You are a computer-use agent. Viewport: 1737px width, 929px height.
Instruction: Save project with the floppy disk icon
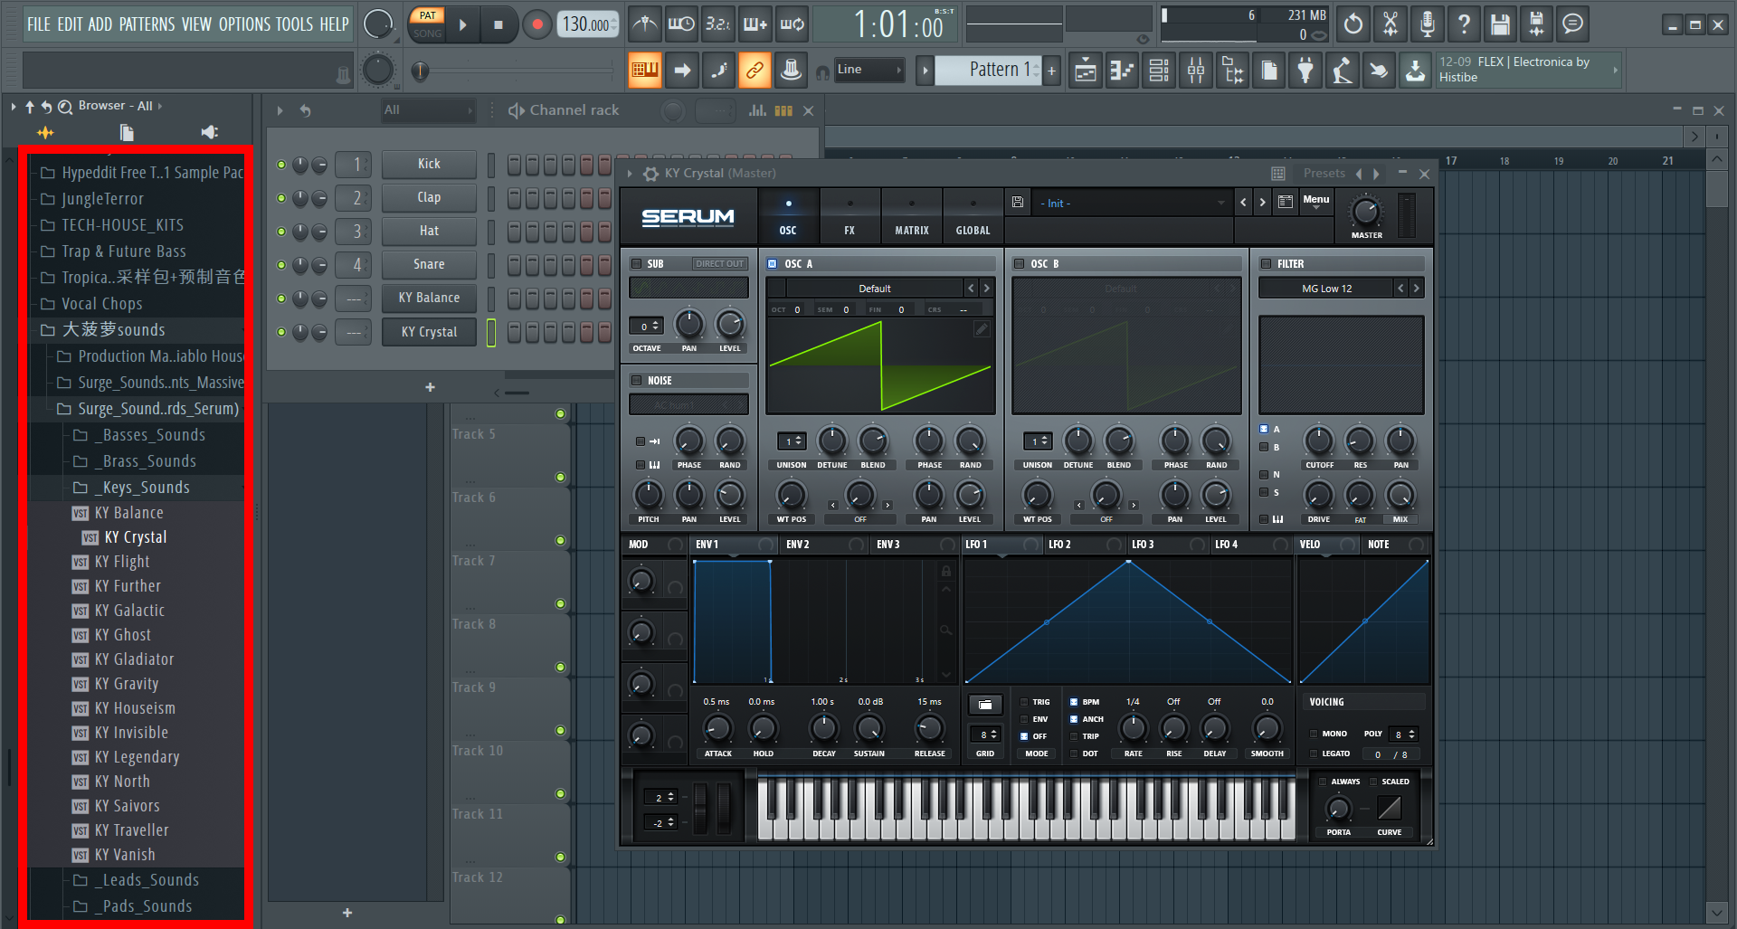click(x=1500, y=24)
